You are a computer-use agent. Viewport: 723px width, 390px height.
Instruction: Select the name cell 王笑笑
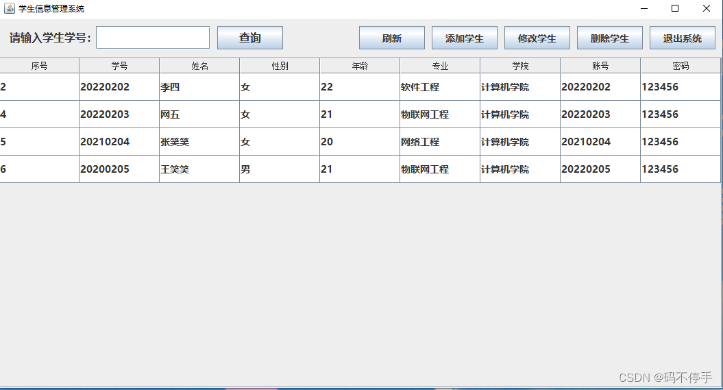199,169
